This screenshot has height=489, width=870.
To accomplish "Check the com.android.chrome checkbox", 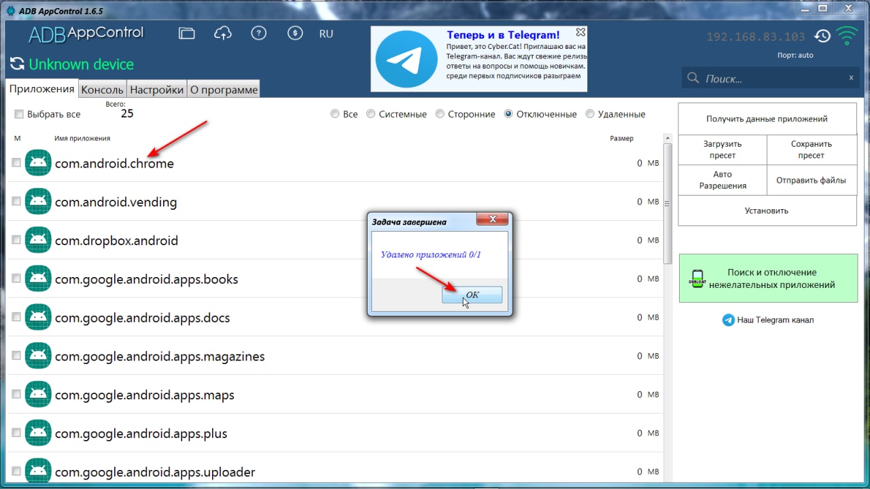I will pyautogui.click(x=16, y=163).
